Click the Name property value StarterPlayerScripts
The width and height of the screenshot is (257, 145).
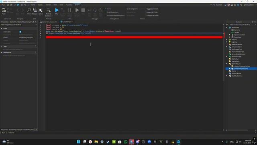[26, 37]
